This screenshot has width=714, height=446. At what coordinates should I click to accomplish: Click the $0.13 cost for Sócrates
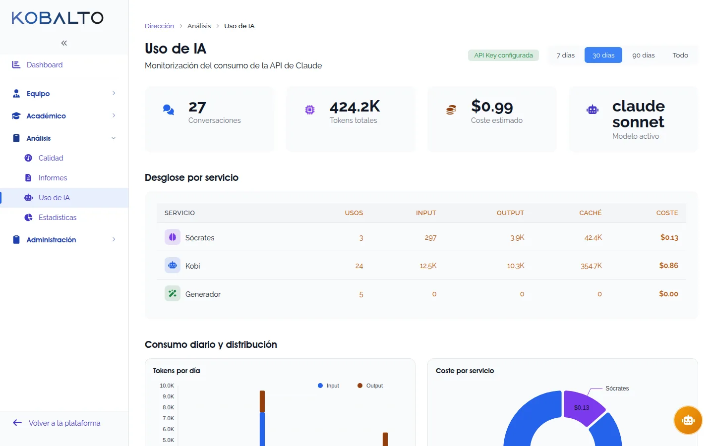pyautogui.click(x=669, y=237)
